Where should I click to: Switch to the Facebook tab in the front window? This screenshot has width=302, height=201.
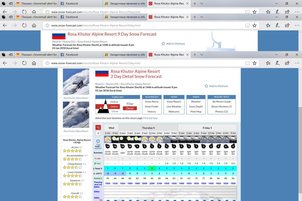81,55
